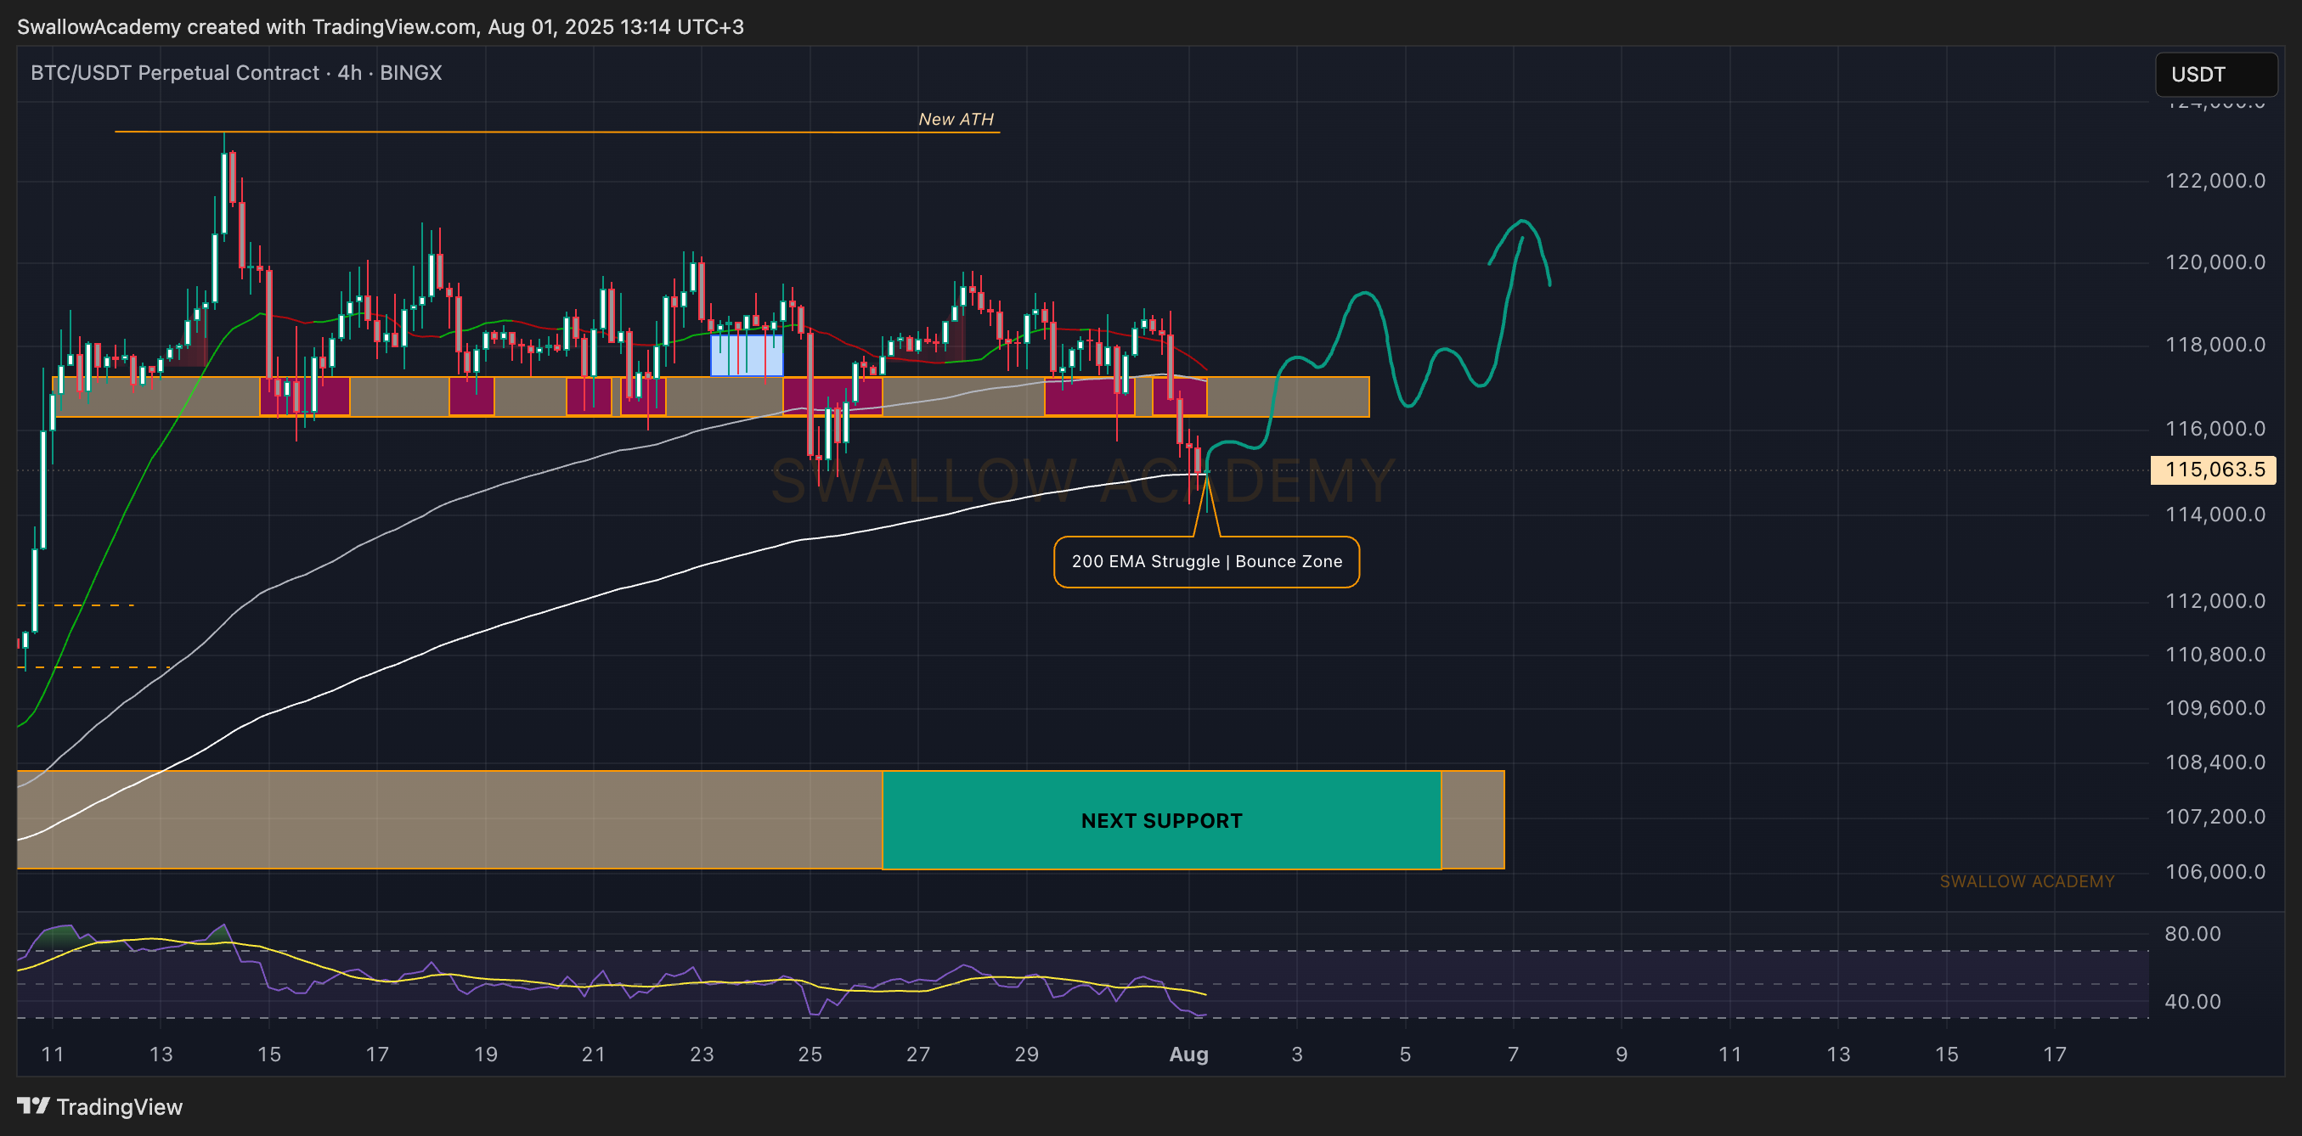Click the USDT currency button
2302x1136 pixels.
[x=2215, y=74]
